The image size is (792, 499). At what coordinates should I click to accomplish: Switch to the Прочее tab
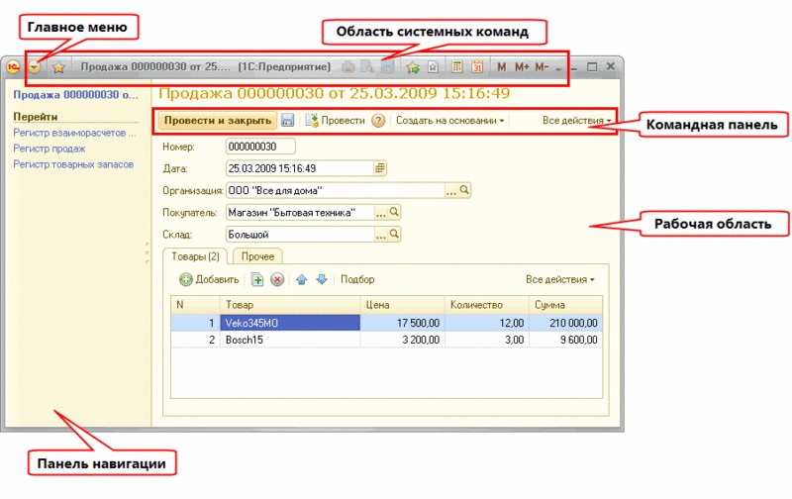257,256
